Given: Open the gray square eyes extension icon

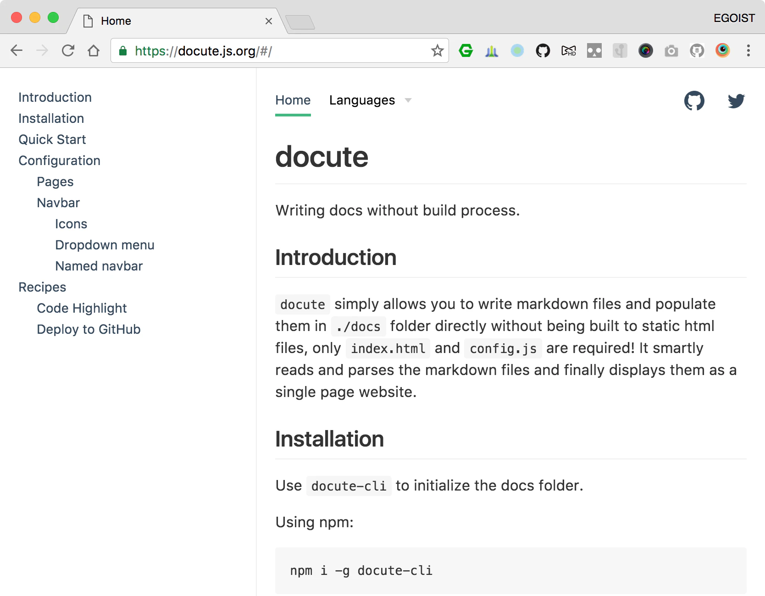Looking at the screenshot, I should [594, 50].
